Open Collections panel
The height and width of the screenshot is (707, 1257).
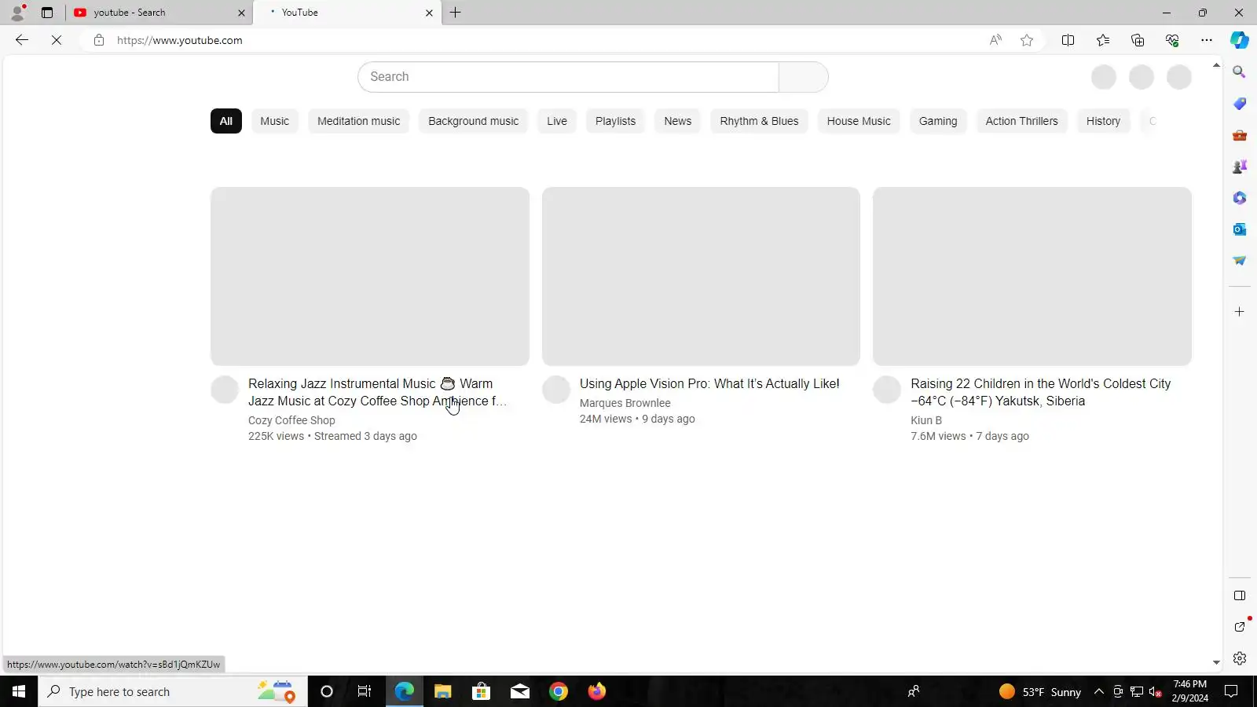[x=1138, y=40]
